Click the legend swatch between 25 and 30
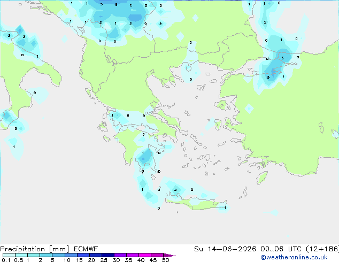 tap(108, 255)
